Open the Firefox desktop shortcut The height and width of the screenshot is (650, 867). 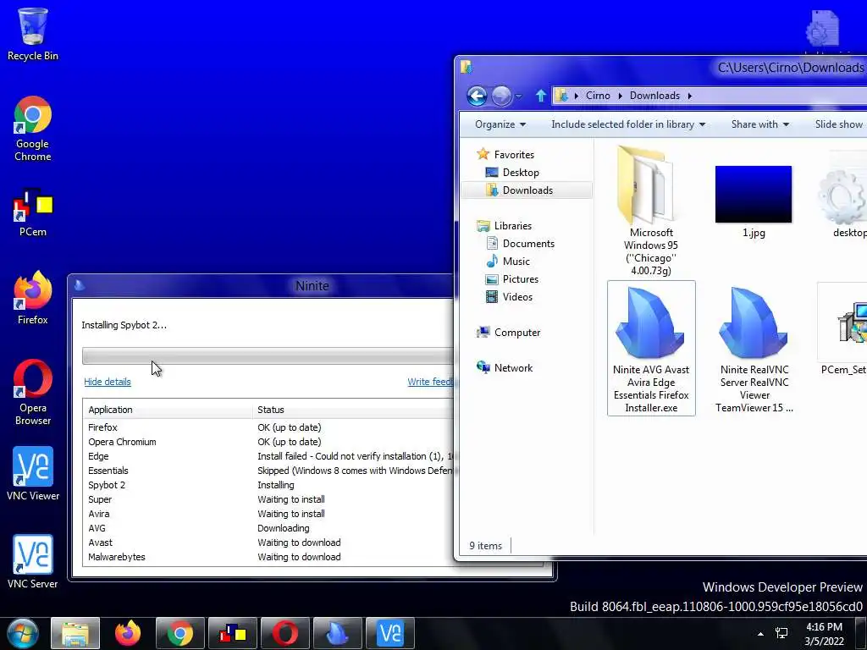pyautogui.click(x=33, y=297)
